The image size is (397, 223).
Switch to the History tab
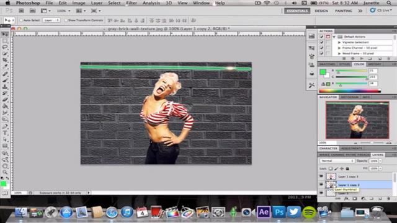click(x=375, y=64)
